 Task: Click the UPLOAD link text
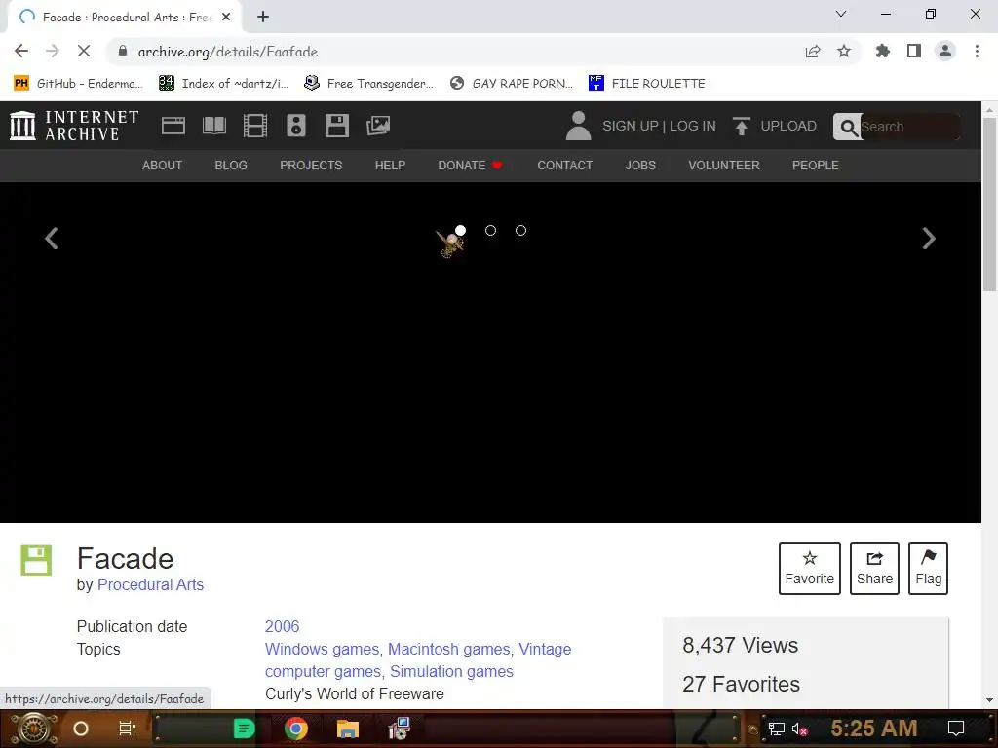pyautogui.click(x=788, y=126)
